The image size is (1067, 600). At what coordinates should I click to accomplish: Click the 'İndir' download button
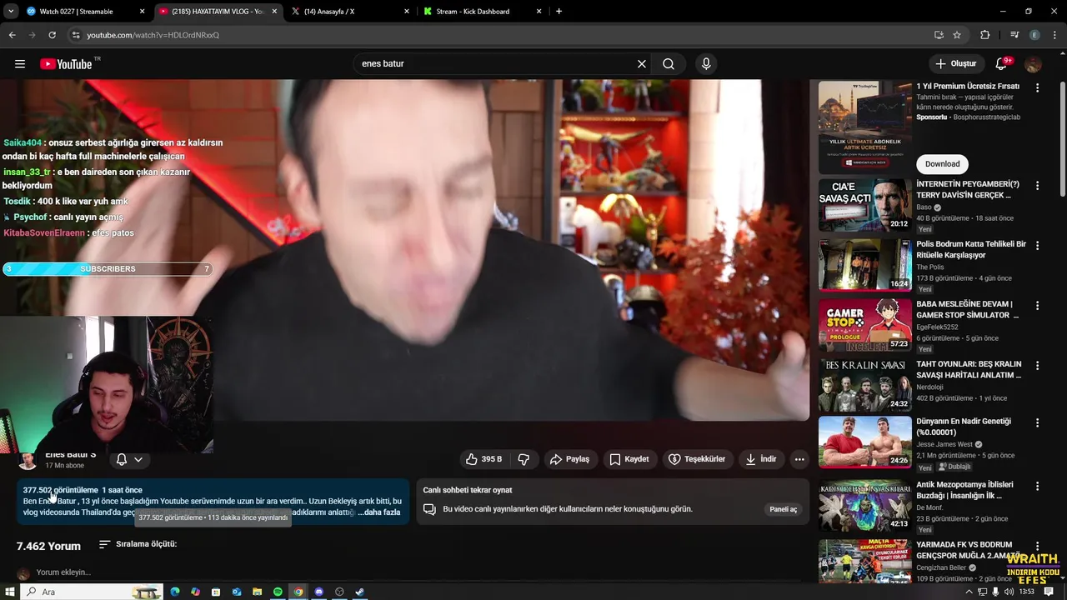(761, 459)
